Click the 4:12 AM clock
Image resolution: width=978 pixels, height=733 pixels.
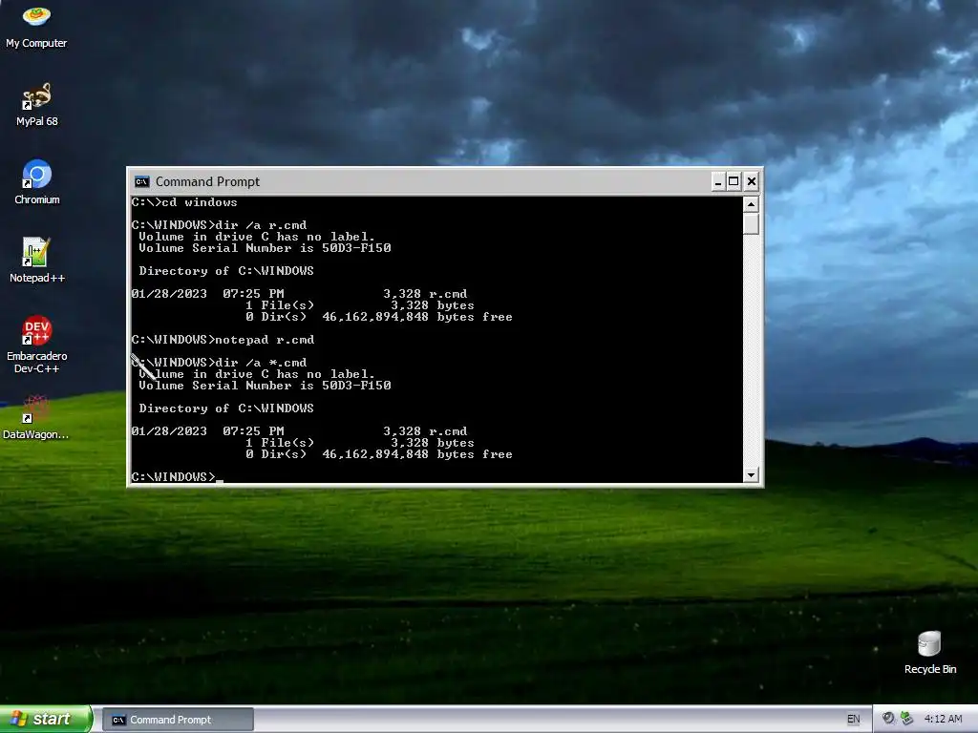click(x=943, y=719)
